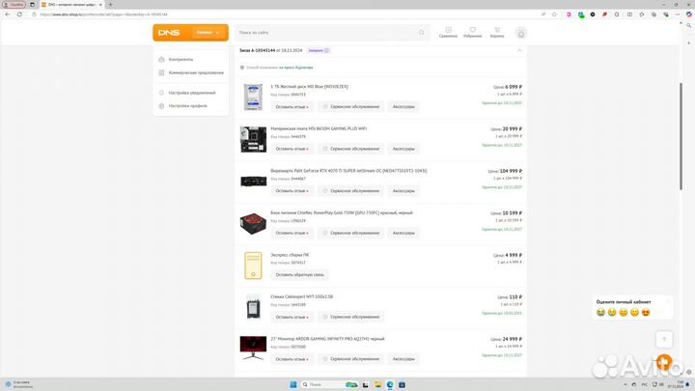Click the pickup address link

point(295,68)
